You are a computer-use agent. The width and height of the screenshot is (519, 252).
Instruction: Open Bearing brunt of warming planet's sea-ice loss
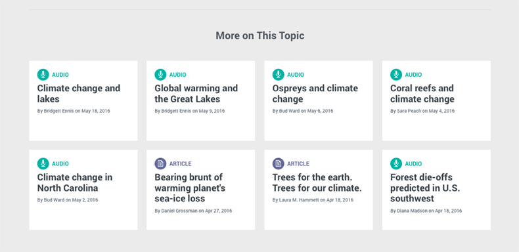pos(190,188)
